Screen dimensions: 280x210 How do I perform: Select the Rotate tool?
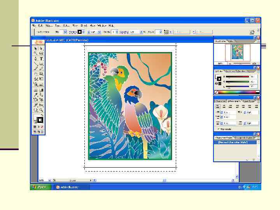coord(36,74)
